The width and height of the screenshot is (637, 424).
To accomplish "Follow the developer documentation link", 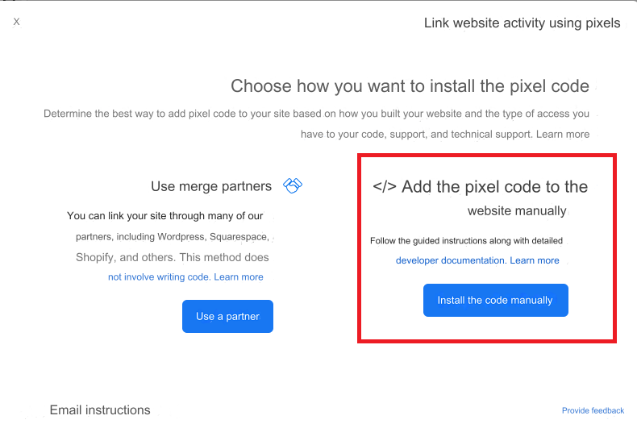I will (451, 260).
